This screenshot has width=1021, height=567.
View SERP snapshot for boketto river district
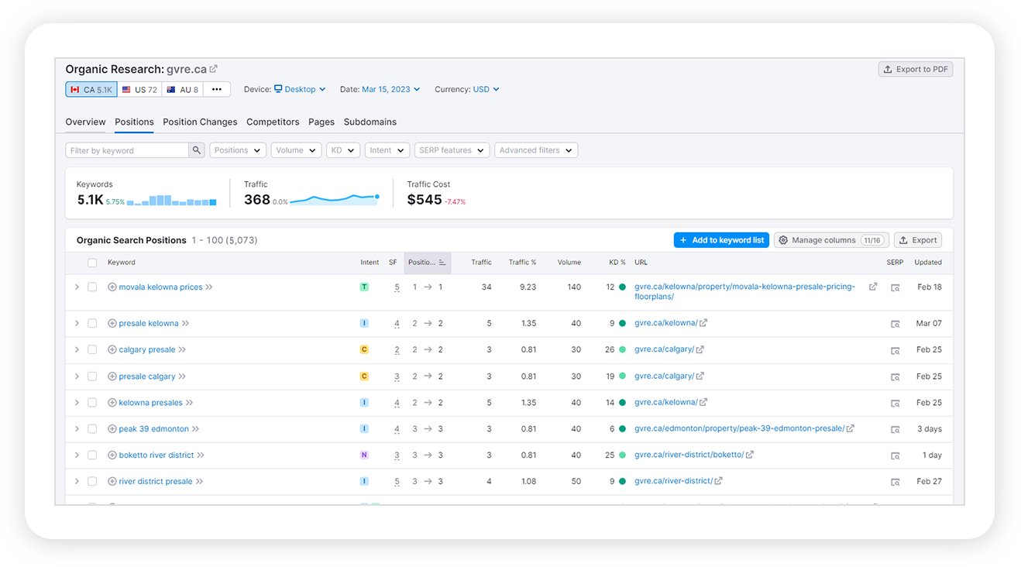[x=896, y=455]
